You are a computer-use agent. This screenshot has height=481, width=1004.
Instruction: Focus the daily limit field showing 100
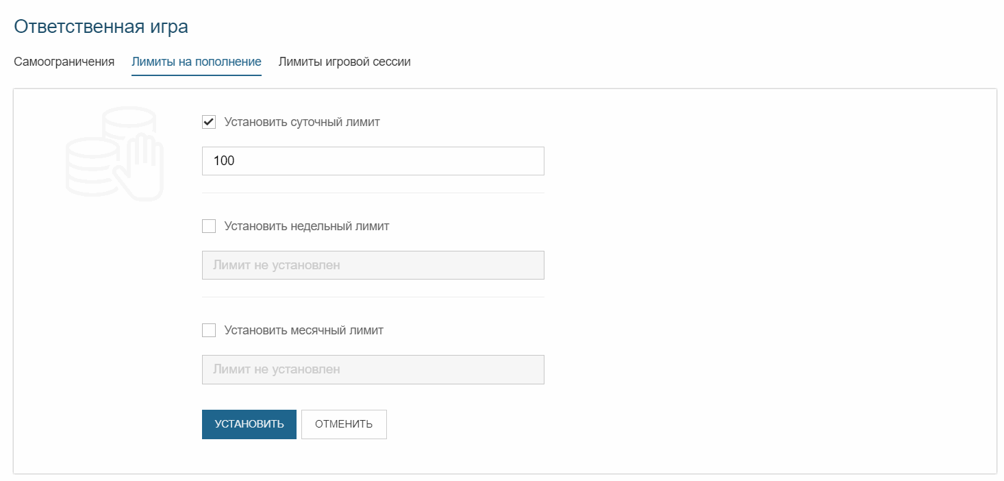373,161
